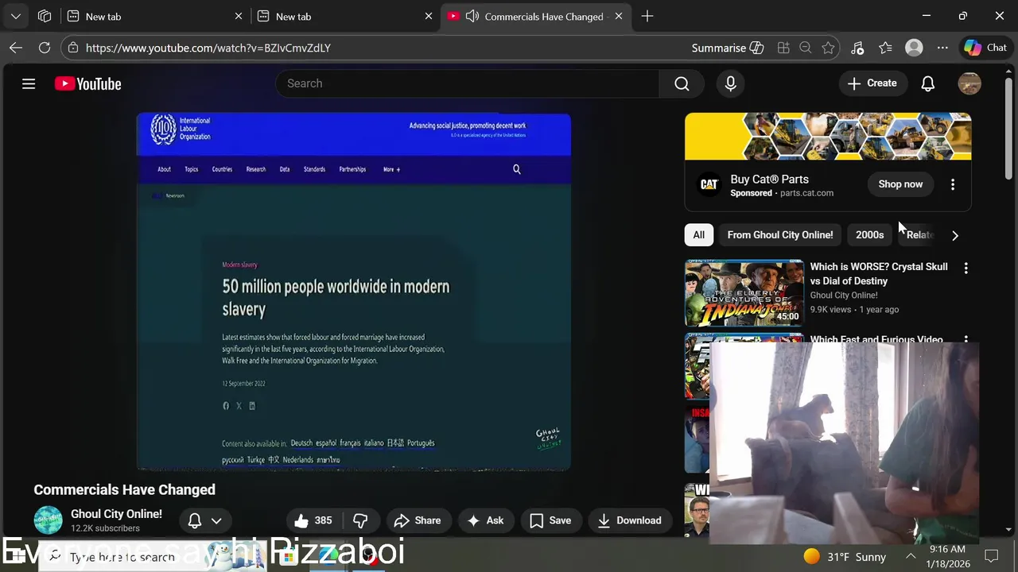Open more options for Crystal Skull video
1018x572 pixels.
click(966, 269)
